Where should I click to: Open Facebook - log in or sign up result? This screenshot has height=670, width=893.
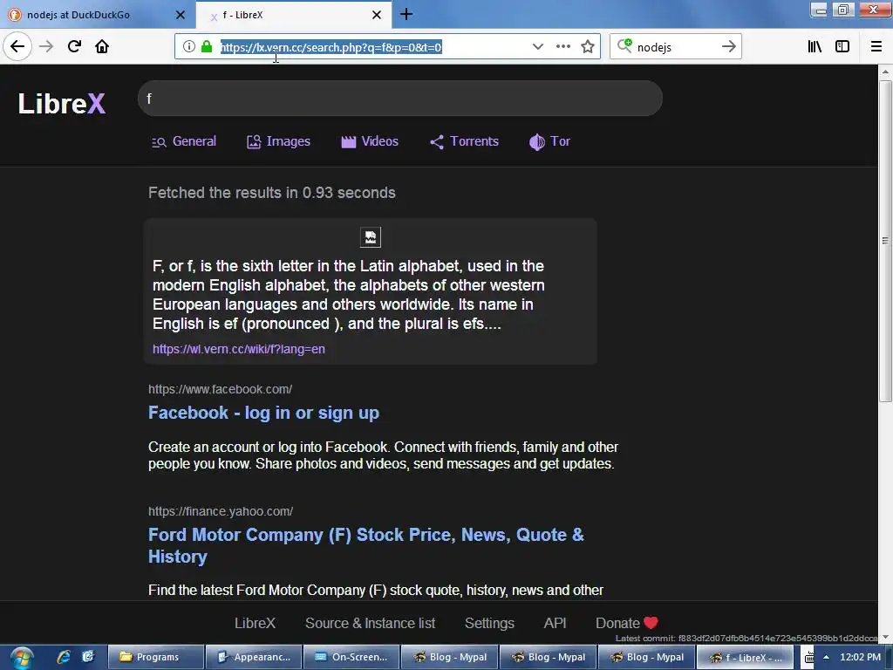[x=263, y=413]
